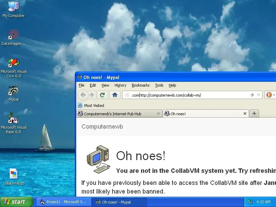Go to the home page via Home icon
This screenshot has width=276, height=207.
(115, 95)
